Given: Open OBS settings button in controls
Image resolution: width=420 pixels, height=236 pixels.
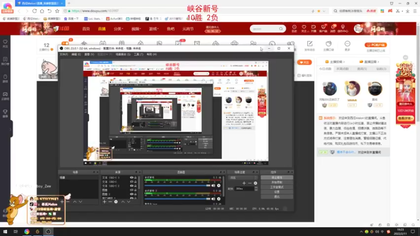Looking at the screenshot, I should pos(277,192).
